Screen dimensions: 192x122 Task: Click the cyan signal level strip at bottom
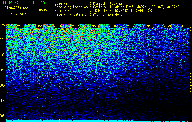point(98,121)
